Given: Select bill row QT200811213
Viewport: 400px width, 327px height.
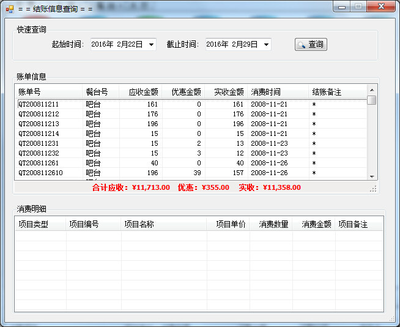Looking at the screenshot, I should [x=191, y=124].
